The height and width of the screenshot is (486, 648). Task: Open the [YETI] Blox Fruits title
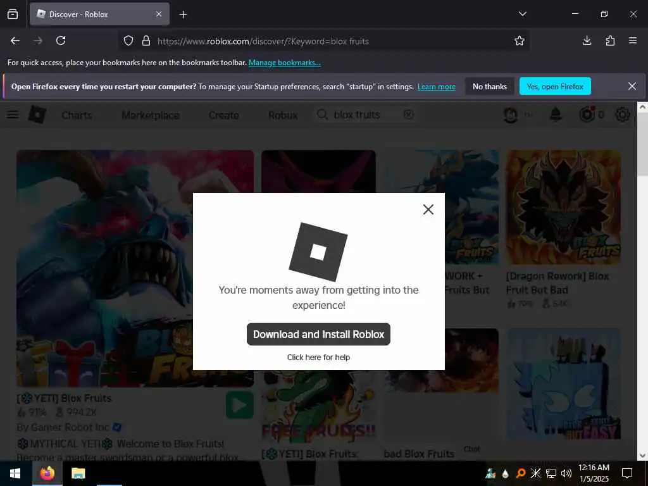(x=64, y=399)
